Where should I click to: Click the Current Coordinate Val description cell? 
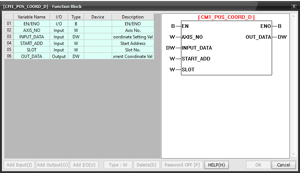pyautogui.click(x=133, y=56)
